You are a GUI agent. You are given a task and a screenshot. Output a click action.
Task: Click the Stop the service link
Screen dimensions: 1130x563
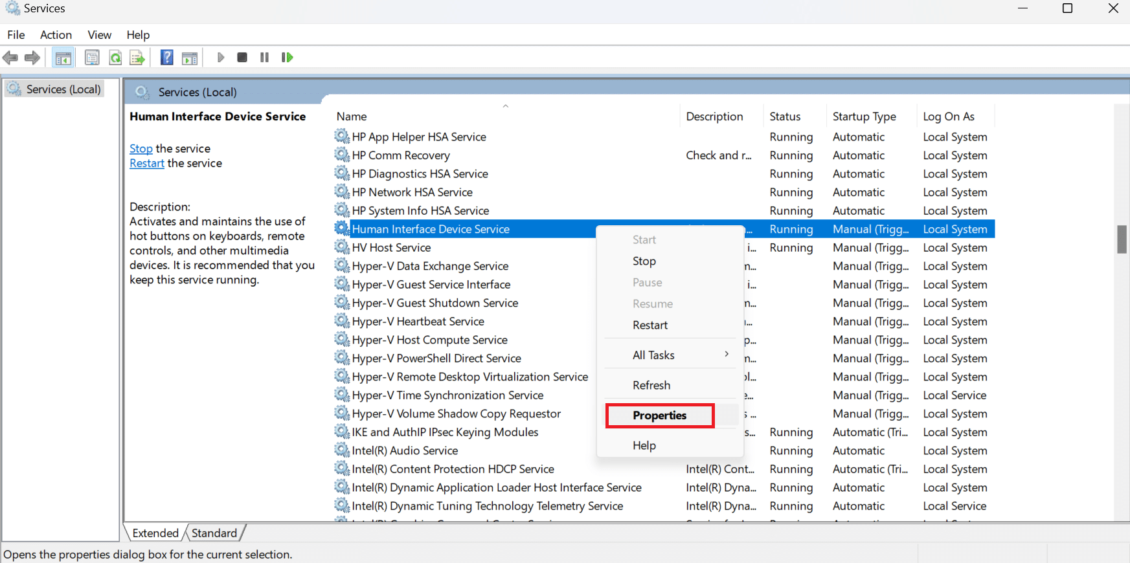(x=141, y=149)
